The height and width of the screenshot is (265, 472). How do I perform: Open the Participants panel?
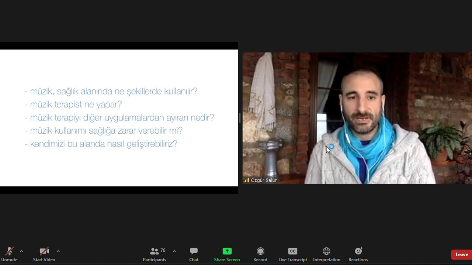click(x=155, y=254)
